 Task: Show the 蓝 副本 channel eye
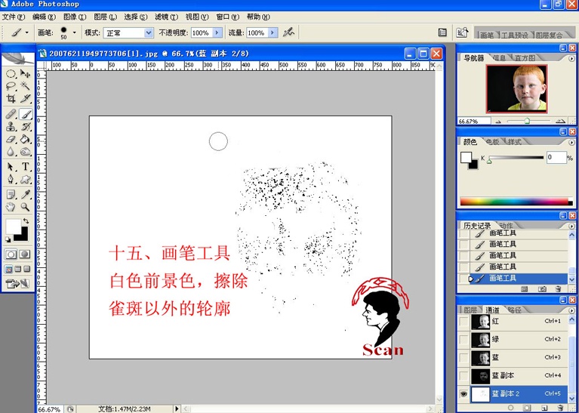point(464,376)
